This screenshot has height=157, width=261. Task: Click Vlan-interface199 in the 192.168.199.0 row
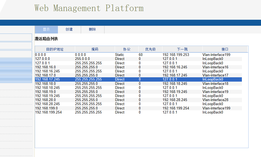(x=216, y=108)
